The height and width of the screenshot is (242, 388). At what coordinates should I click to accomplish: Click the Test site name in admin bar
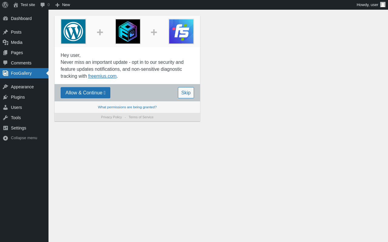[28, 5]
